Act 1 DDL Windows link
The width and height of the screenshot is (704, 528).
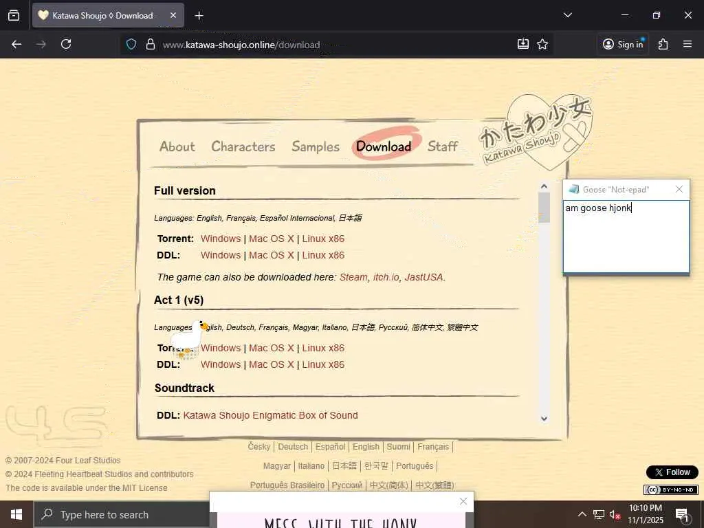(221, 364)
